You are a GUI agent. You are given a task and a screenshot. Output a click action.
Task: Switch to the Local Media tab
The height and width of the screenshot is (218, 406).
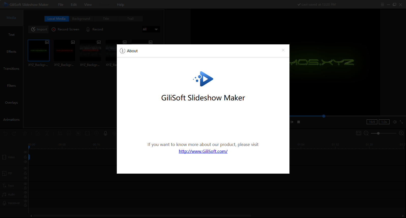tap(56, 19)
